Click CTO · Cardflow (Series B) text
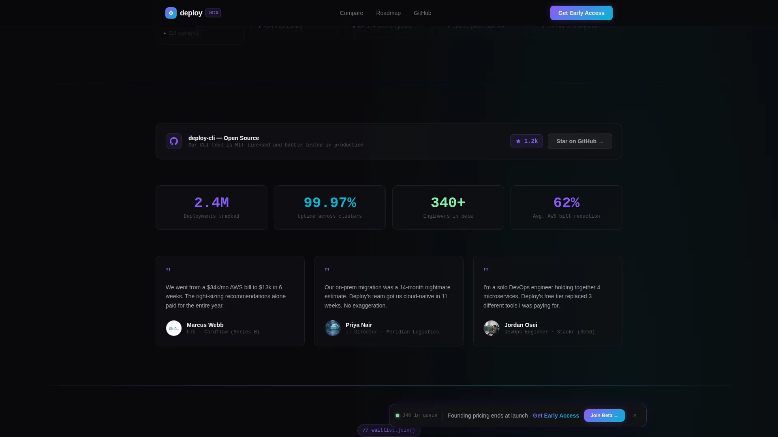Image resolution: width=778 pixels, height=437 pixels. tap(223, 332)
